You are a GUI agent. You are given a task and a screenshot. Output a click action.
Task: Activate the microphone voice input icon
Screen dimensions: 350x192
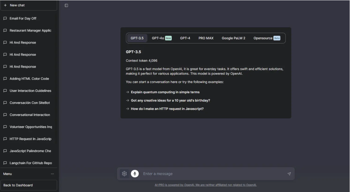[x=135, y=173]
